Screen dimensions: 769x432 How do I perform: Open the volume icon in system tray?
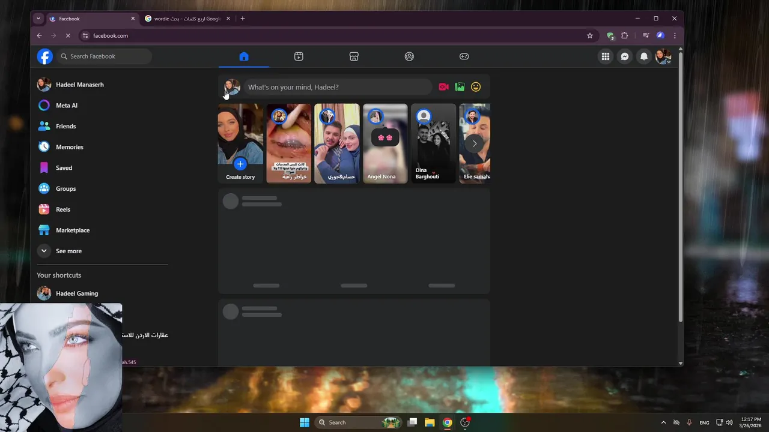click(x=729, y=422)
